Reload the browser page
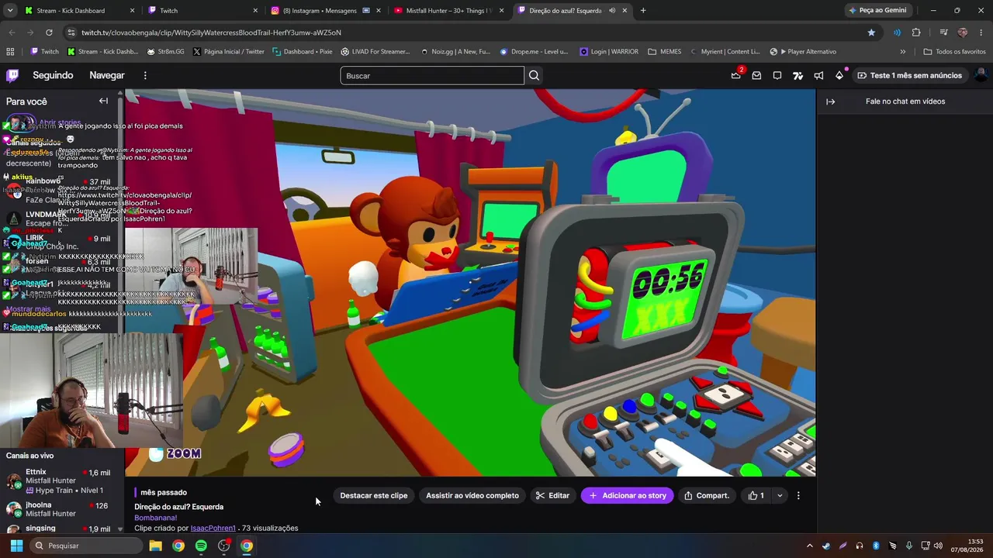 coord(49,33)
